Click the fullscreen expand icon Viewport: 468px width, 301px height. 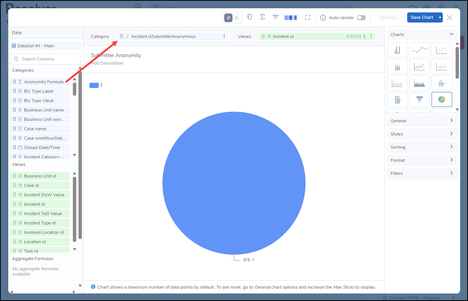click(x=308, y=17)
